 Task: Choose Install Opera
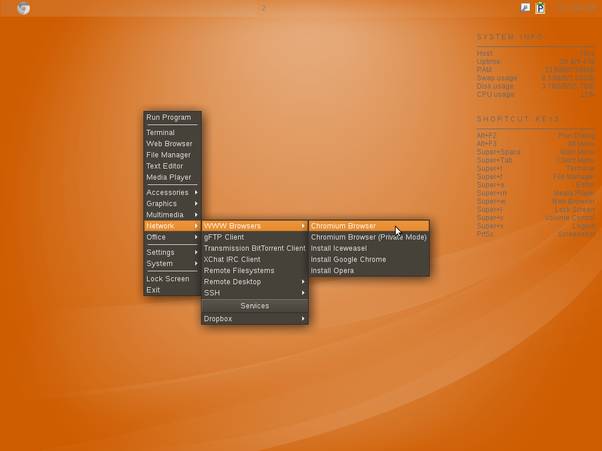(x=369, y=270)
